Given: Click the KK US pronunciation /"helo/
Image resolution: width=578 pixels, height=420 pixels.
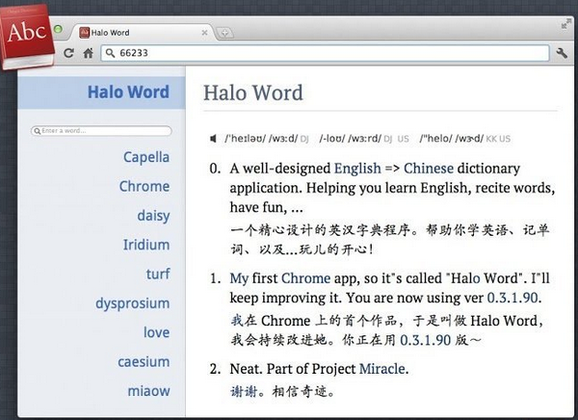Looking at the screenshot, I should click(452, 139).
